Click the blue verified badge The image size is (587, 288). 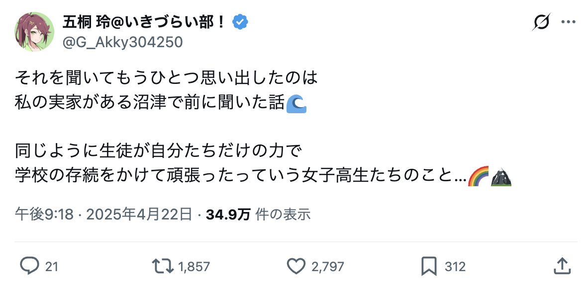coord(241,21)
